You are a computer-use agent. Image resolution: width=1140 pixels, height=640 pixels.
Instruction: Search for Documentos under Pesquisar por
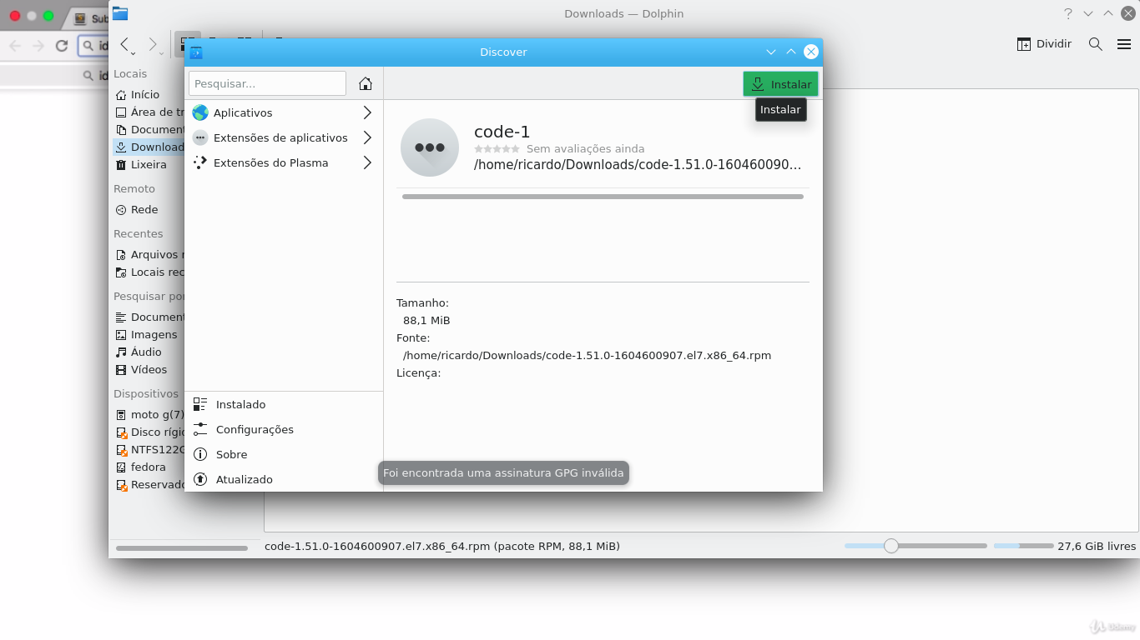149,317
